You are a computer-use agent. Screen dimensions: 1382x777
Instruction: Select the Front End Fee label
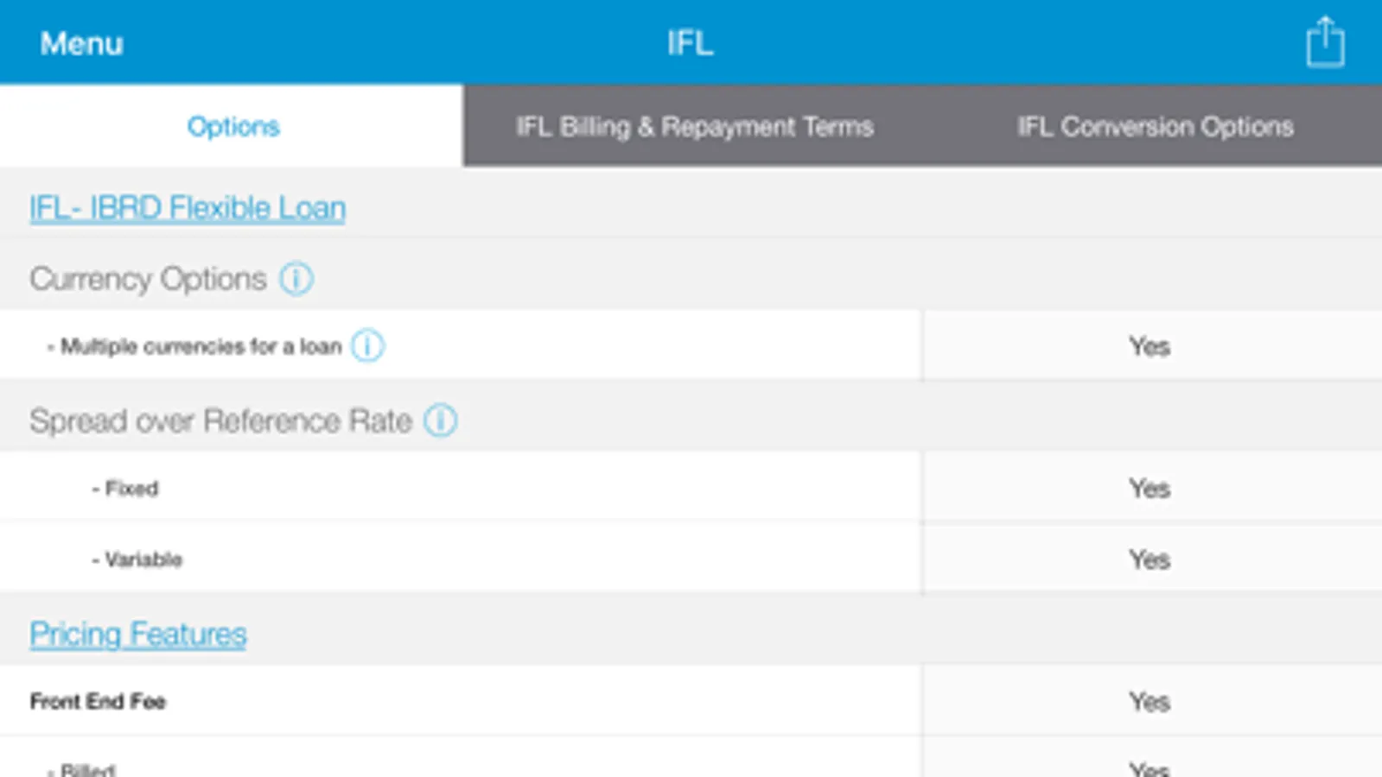pyautogui.click(x=98, y=701)
